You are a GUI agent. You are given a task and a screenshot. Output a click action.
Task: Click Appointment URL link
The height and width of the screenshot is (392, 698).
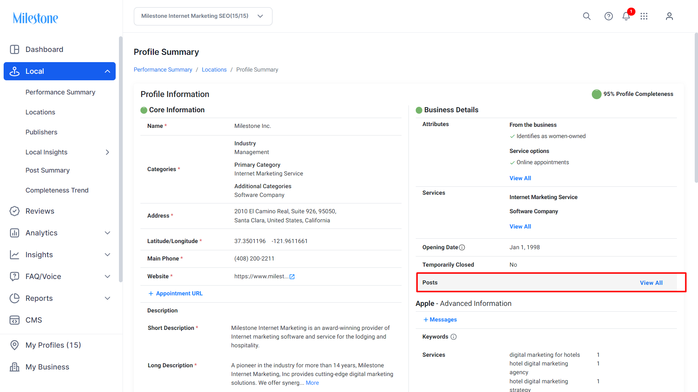(x=179, y=294)
